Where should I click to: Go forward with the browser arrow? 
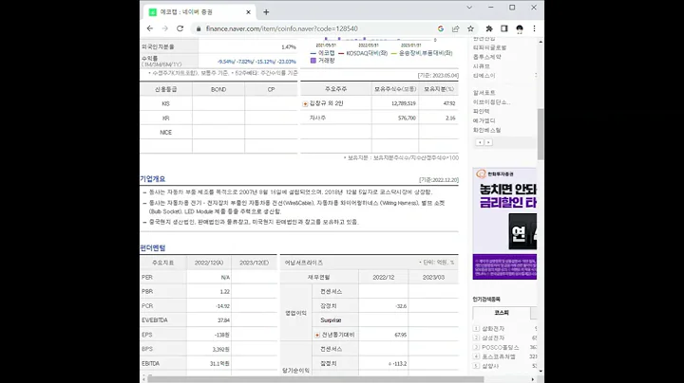pyautogui.click(x=165, y=28)
